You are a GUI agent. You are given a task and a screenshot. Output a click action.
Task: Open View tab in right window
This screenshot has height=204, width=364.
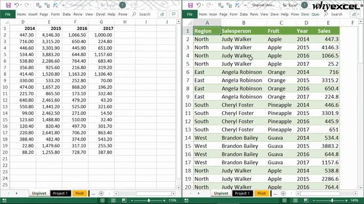tap(264, 14)
